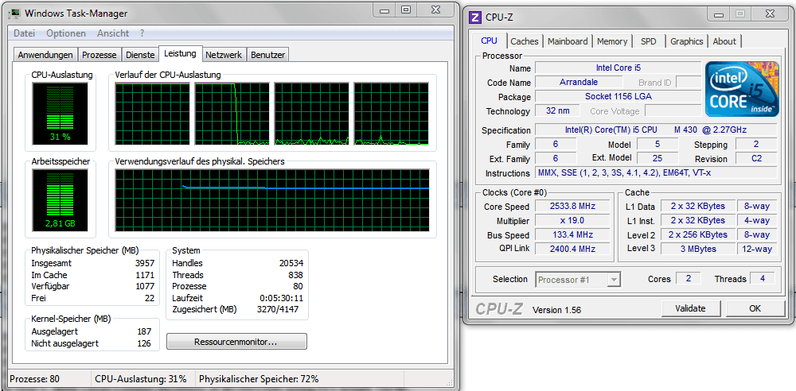
Task: Click the Insgesamt value '3957'
Action: click(145, 263)
